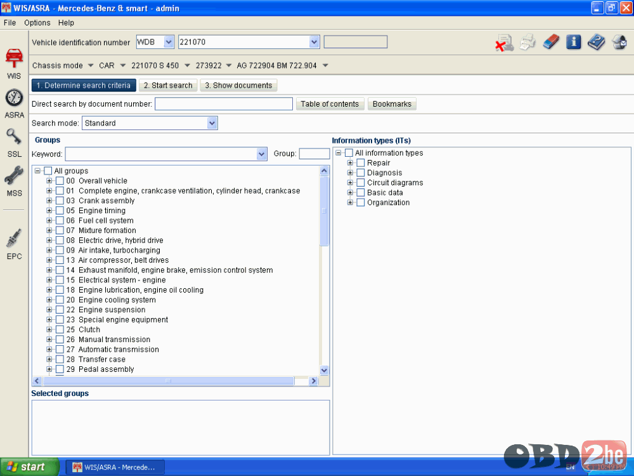Check the 00 Overall vehicle group

point(60,180)
